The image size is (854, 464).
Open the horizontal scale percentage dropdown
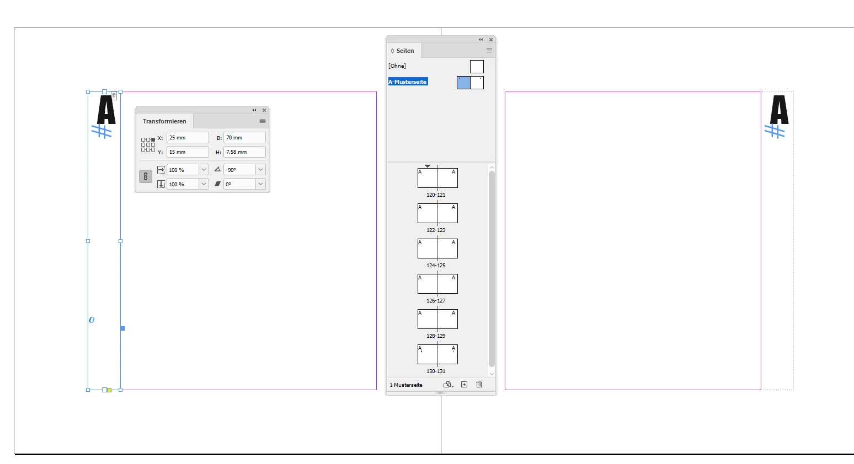click(204, 170)
